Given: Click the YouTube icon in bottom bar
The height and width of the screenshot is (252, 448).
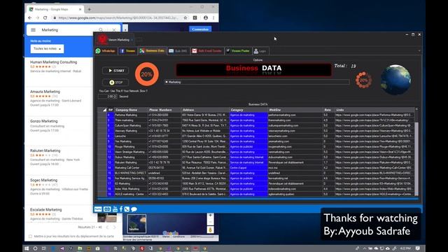Looking at the screenshot, I should (x=115, y=209).
